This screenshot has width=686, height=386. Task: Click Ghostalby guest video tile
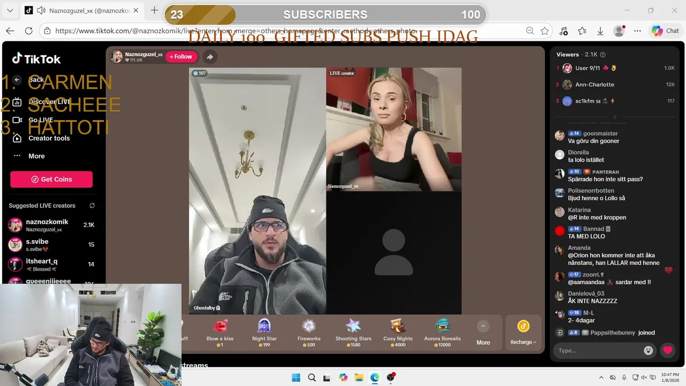click(x=257, y=191)
